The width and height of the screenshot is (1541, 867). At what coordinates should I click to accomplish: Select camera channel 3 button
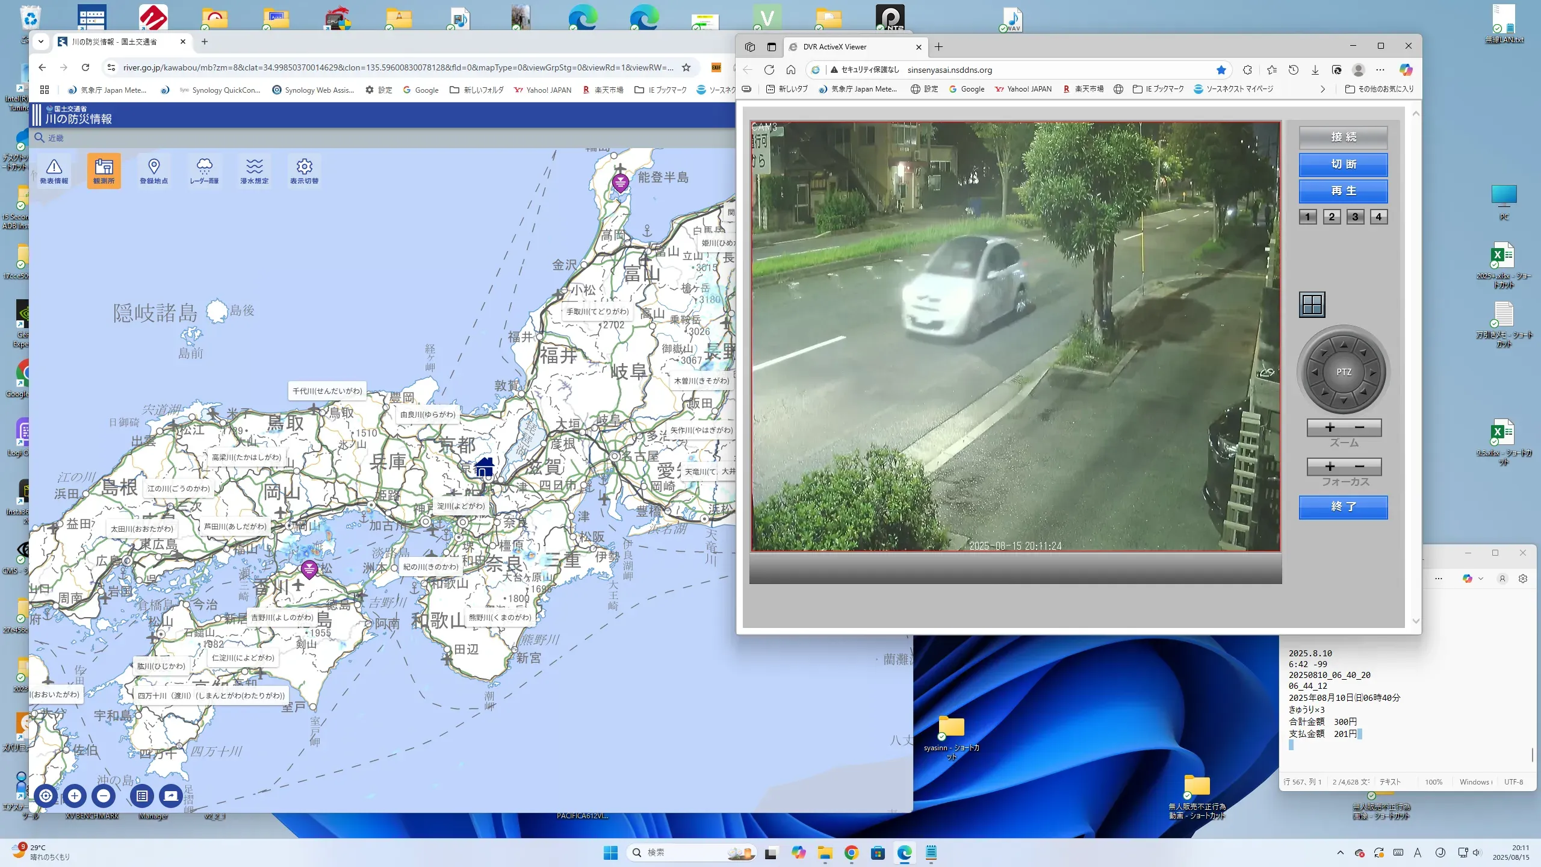pyautogui.click(x=1355, y=217)
